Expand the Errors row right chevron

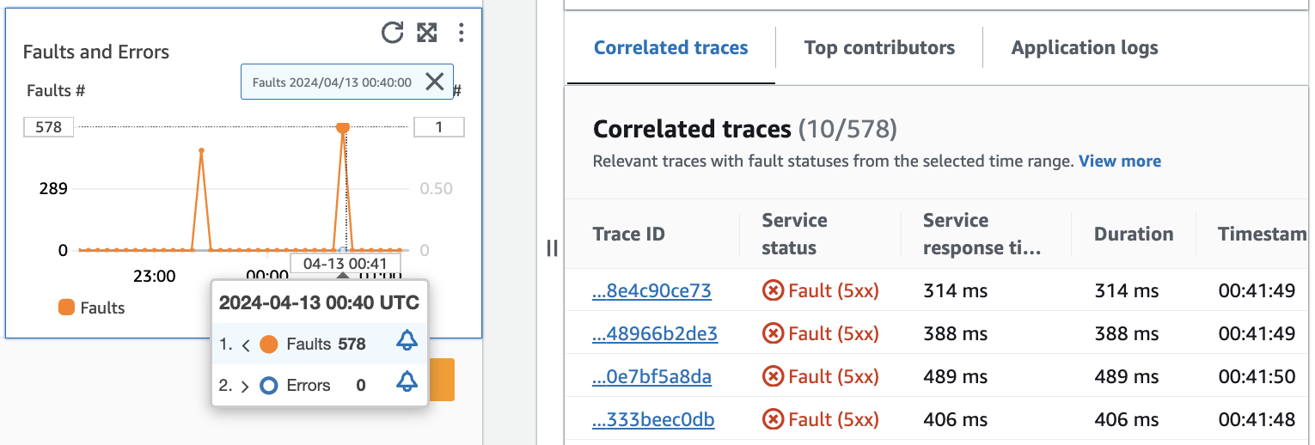point(246,386)
